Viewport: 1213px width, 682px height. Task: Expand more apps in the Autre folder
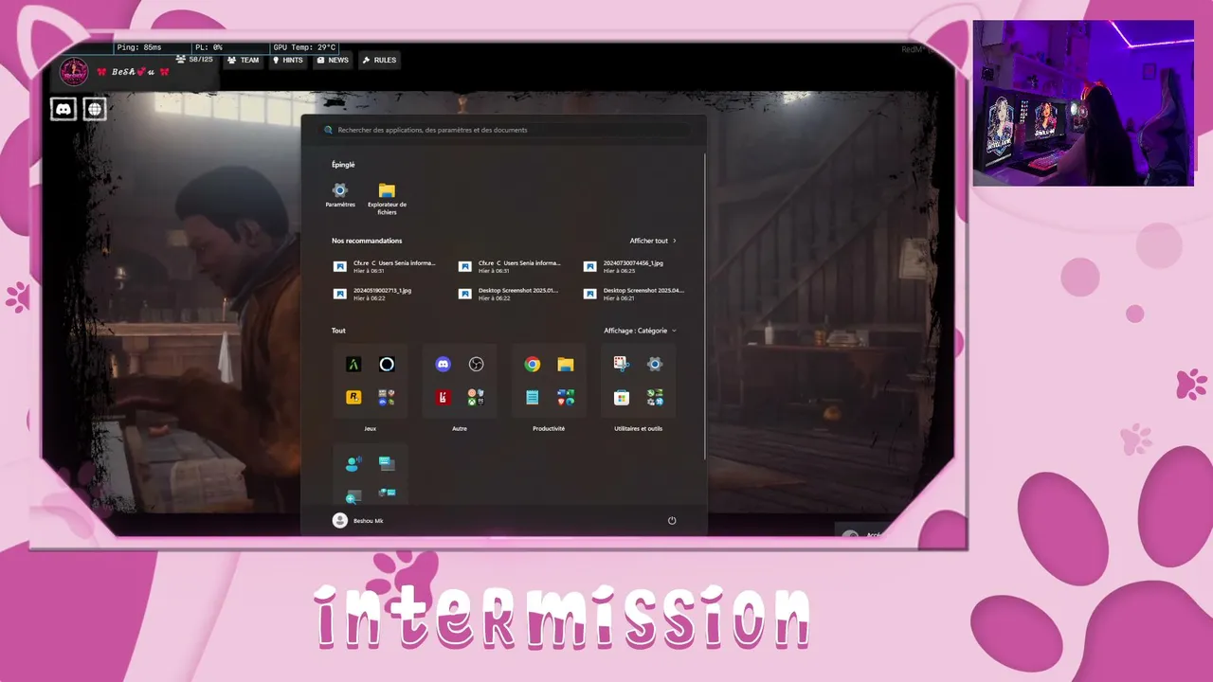point(476,398)
